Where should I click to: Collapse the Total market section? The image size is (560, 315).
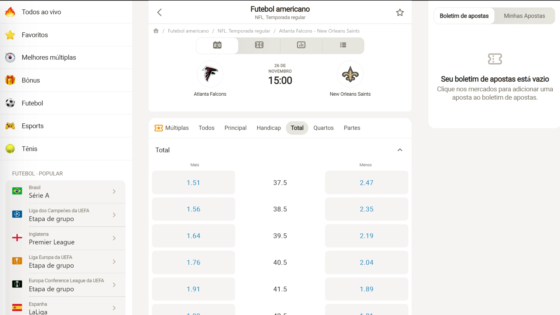coord(400,150)
